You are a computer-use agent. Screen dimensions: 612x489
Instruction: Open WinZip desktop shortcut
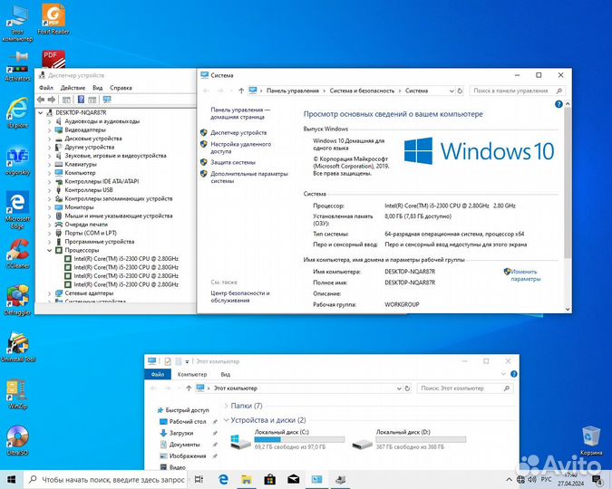(x=17, y=394)
